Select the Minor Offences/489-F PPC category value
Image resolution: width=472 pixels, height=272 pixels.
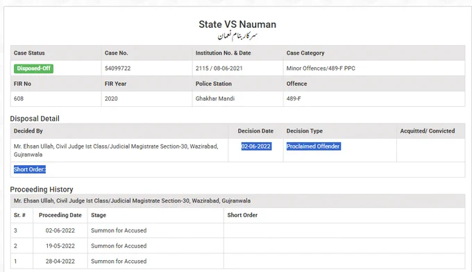click(x=321, y=68)
